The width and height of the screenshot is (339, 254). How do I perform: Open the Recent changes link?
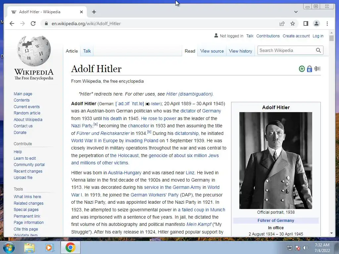tap(28, 171)
